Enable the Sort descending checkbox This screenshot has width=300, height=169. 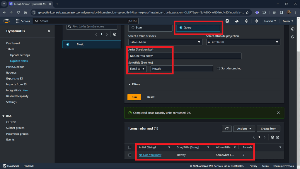218,68
